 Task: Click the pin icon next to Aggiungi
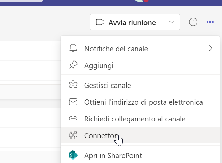click(x=73, y=65)
